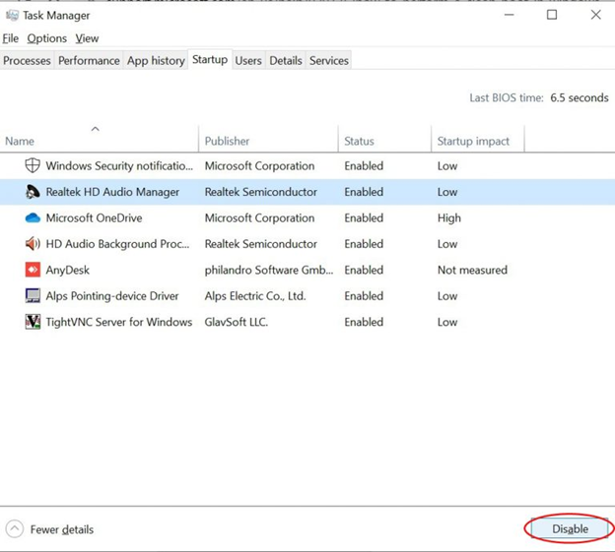This screenshot has width=615, height=552.
Task: Sort by the Publisher column header
Action: (x=268, y=139)
